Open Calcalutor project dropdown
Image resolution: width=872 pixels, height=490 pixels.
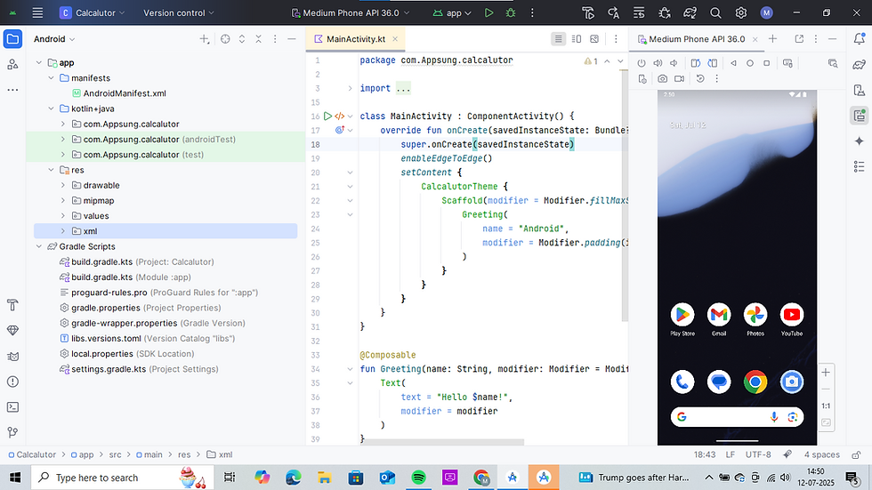pos(93,12)
